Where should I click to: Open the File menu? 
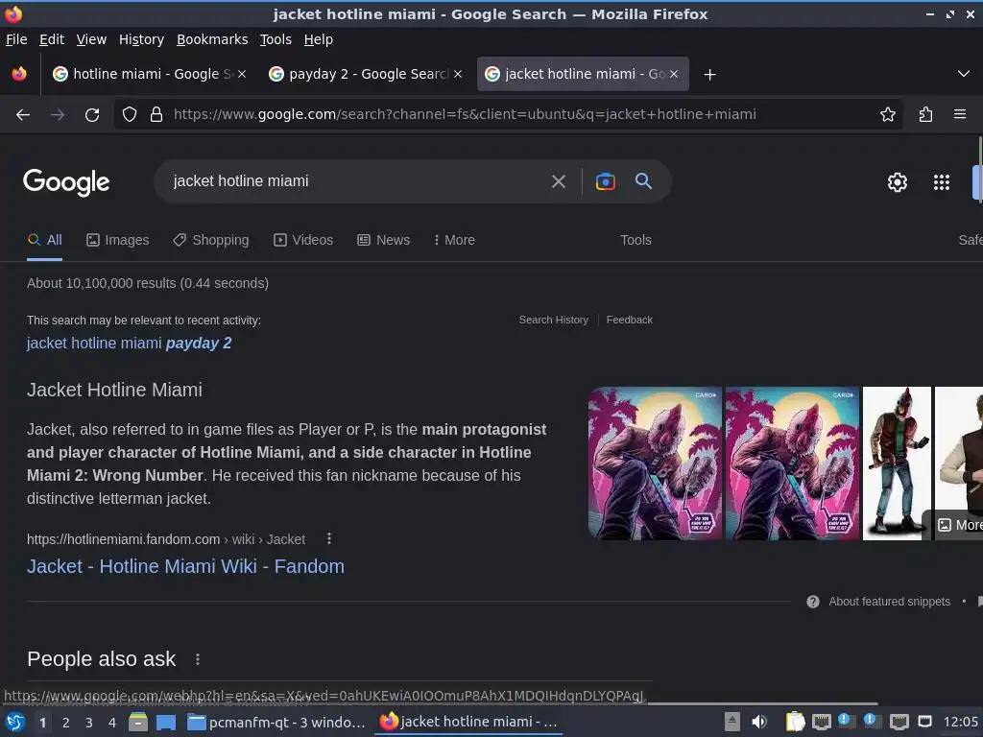click(16, 39)
